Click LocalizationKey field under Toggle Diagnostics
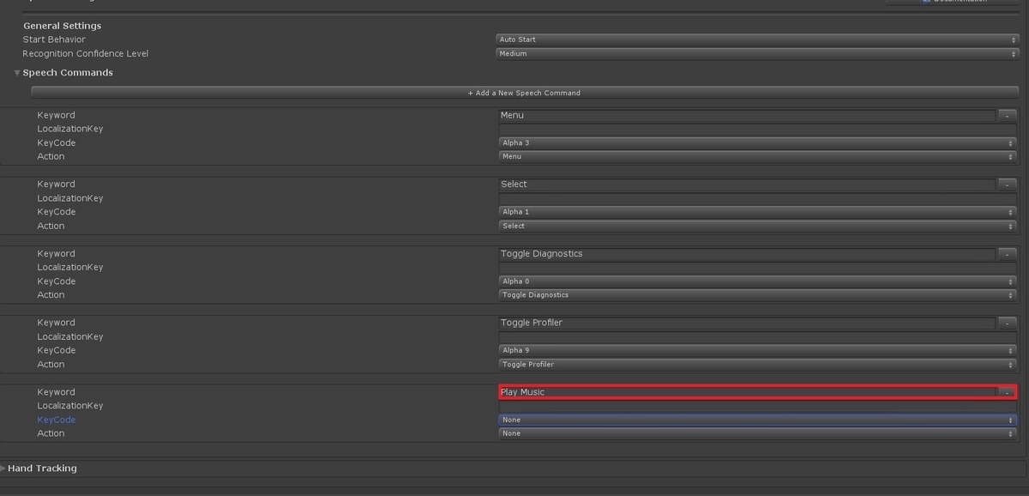Viewport: 1029px width, 496px height. (757, 267)
